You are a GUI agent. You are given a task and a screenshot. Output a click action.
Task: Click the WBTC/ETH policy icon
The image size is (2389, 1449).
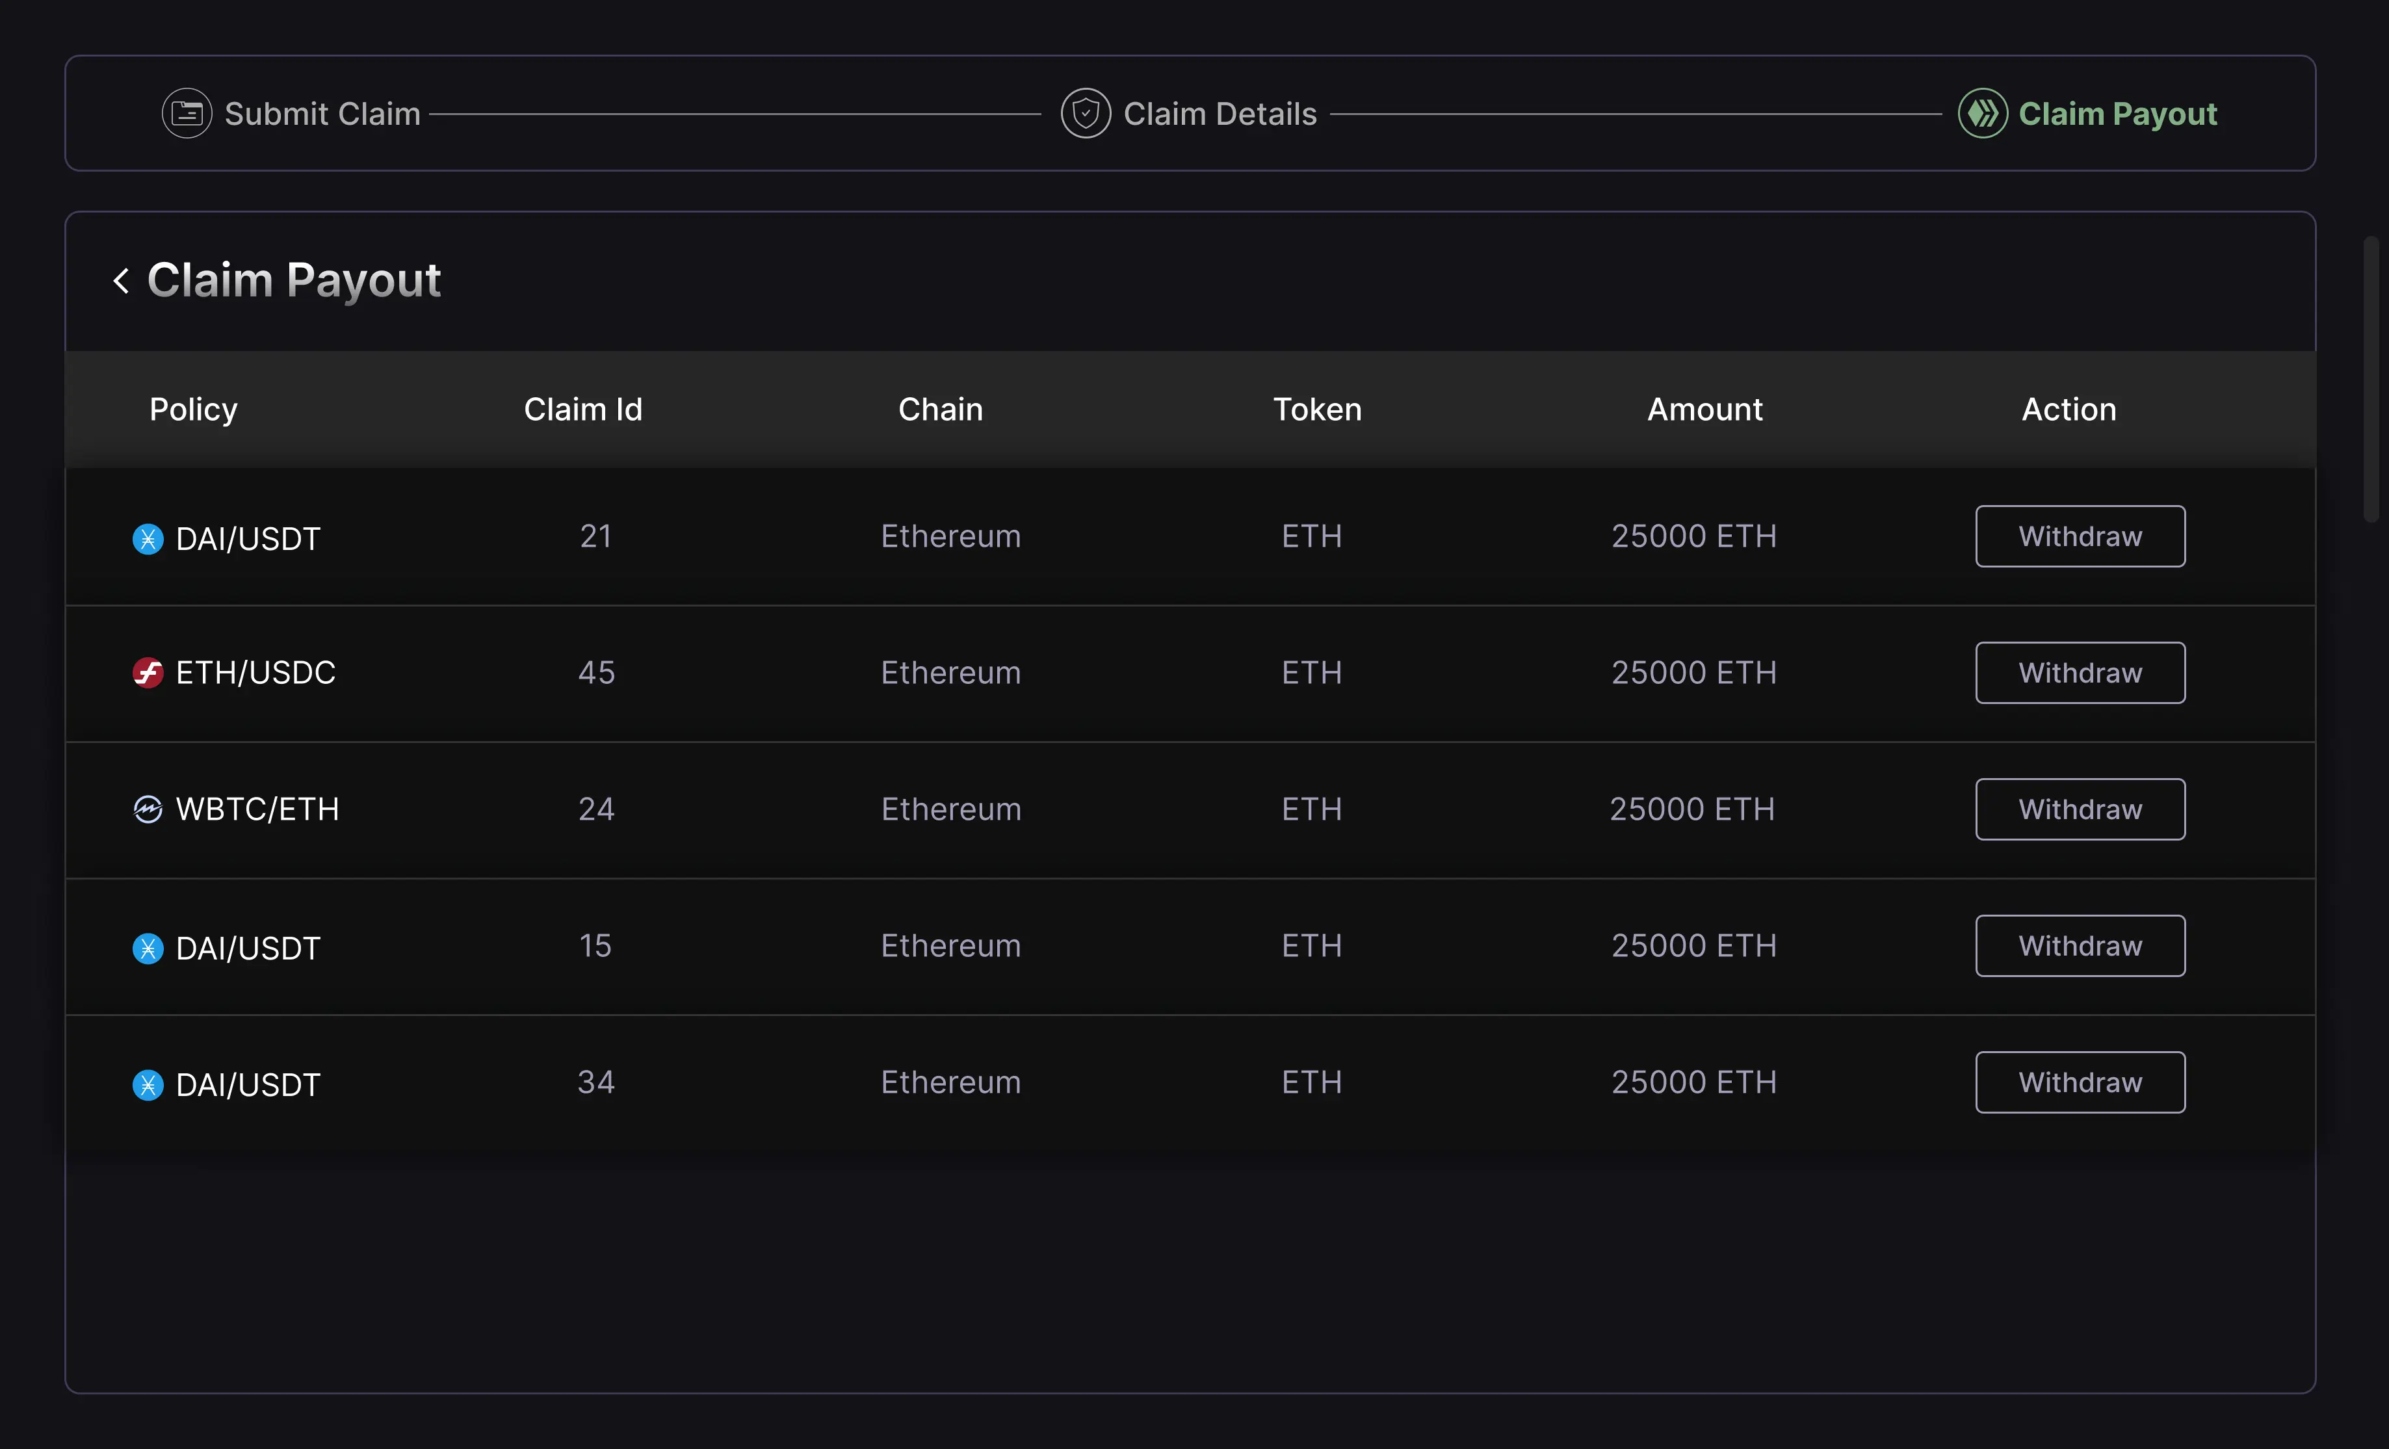coord(148,809)
